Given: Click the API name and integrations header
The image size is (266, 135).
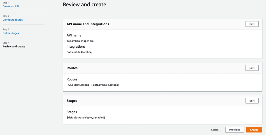Looking at the screenshot, I should click(88, 24).
